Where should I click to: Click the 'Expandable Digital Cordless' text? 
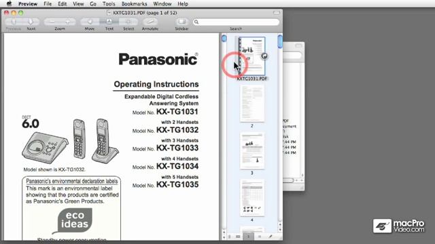click(x=162, y=96)
